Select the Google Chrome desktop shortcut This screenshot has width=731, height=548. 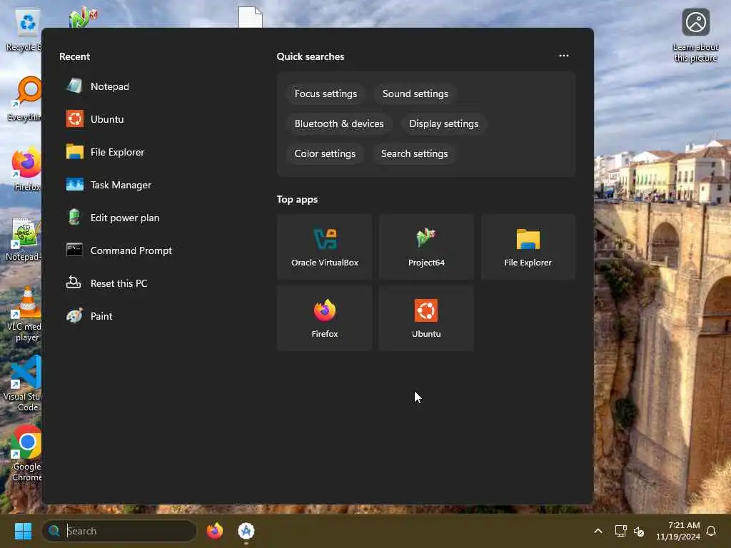coord(26,454)
